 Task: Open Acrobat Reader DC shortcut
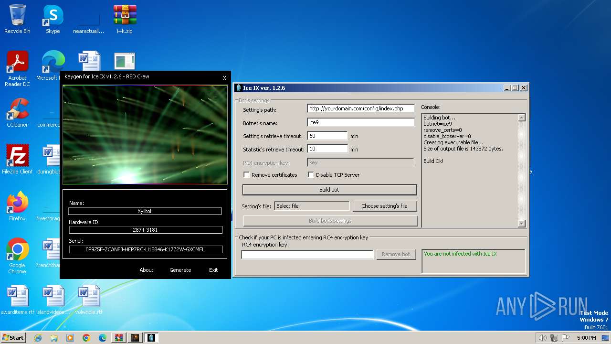(17, 69)
